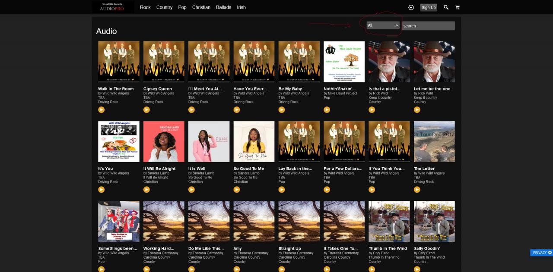Open the Rock genre menu
Screen dimensions: 553x272
145,7
